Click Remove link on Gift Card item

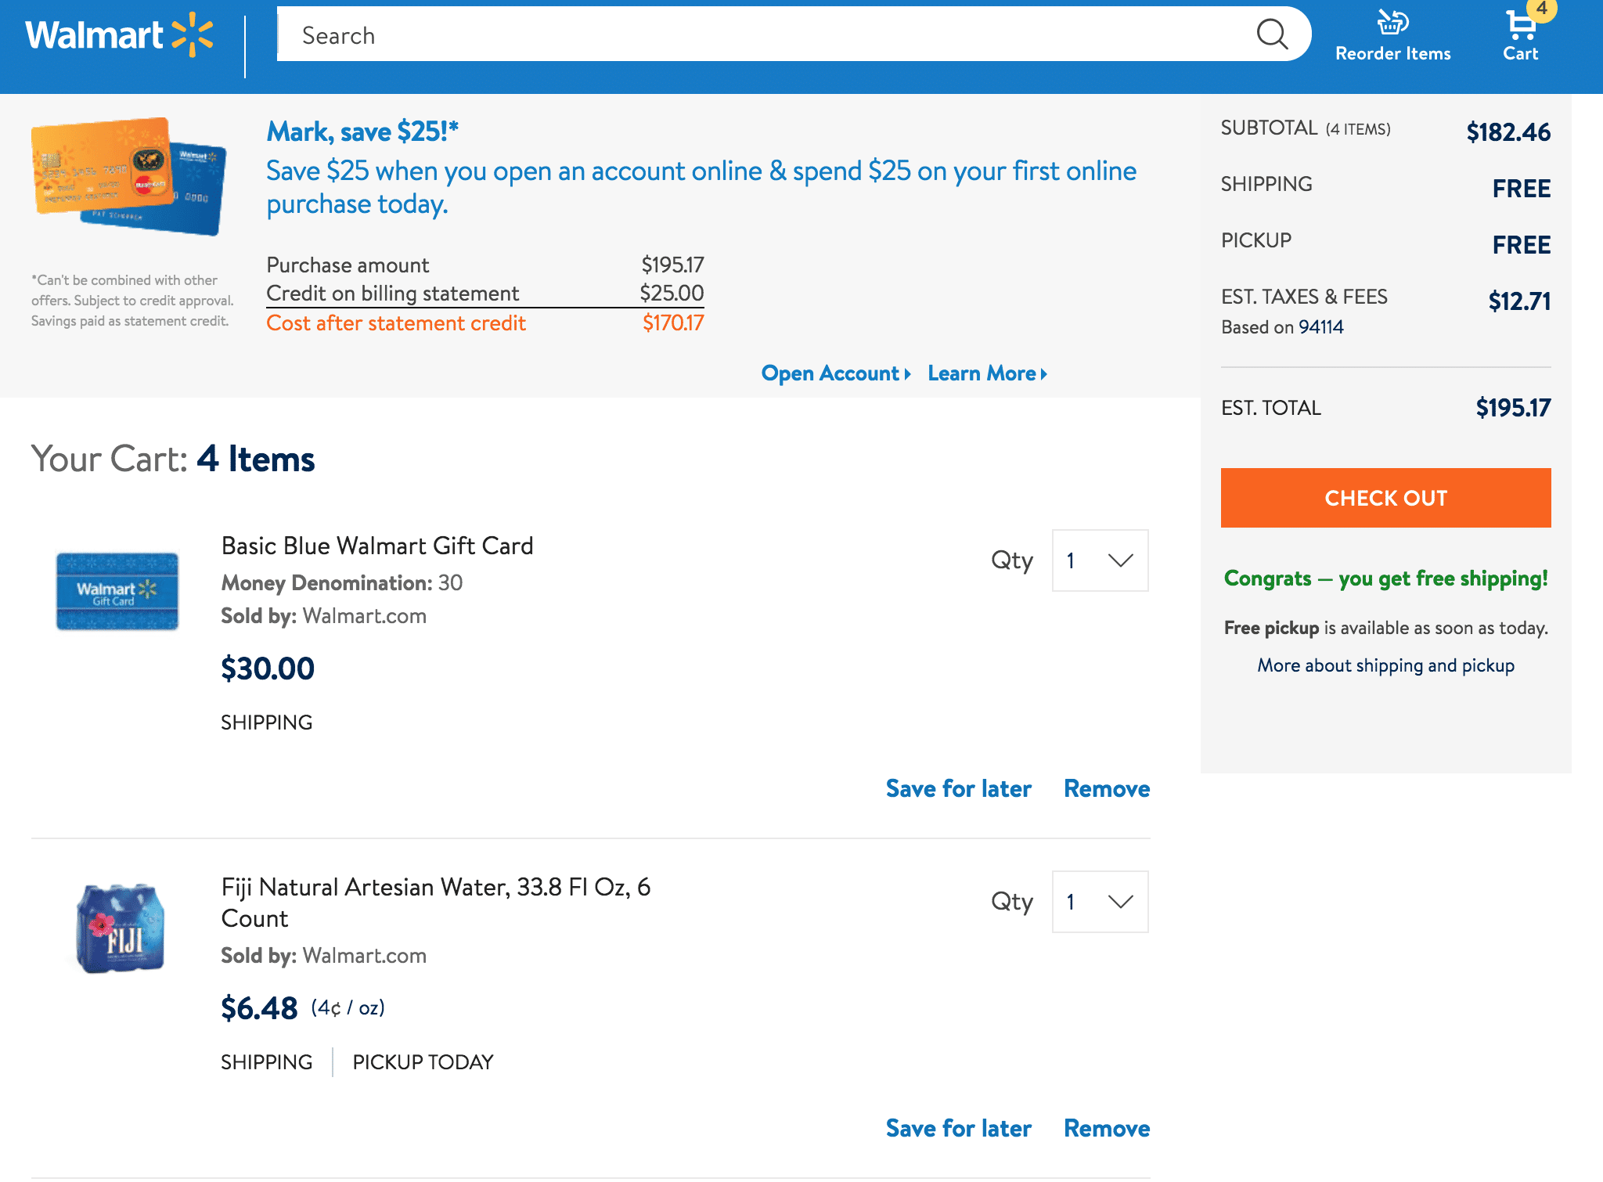[x=1105, y=787]
